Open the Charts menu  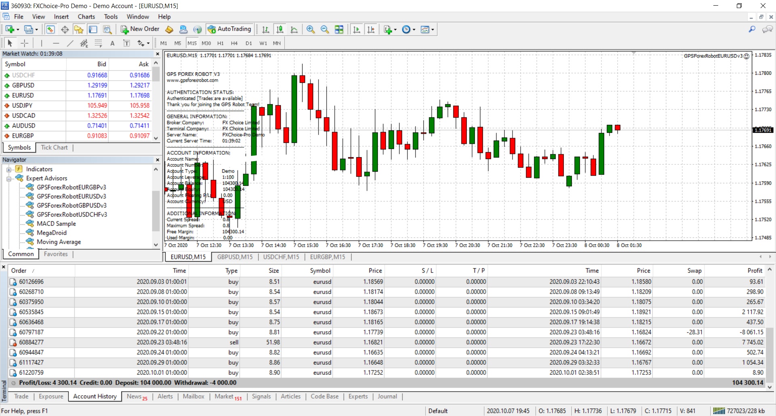[86, 17]
